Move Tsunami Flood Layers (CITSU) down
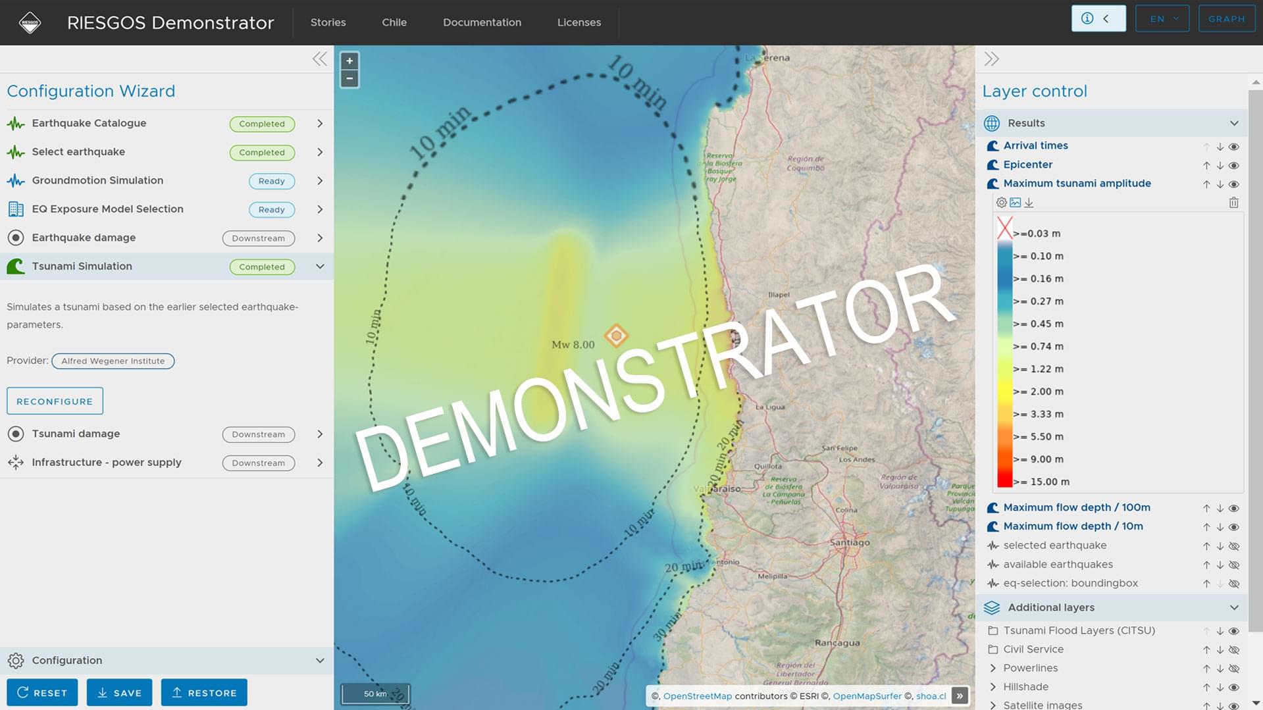1263x710 pixels. pyautogui.click(x=1220, y=631)
